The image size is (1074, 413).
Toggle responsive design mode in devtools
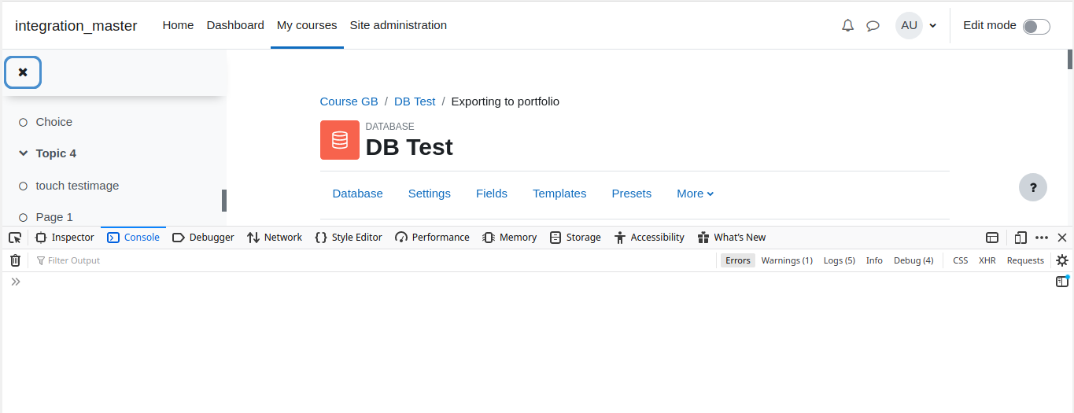(1020, 238)
